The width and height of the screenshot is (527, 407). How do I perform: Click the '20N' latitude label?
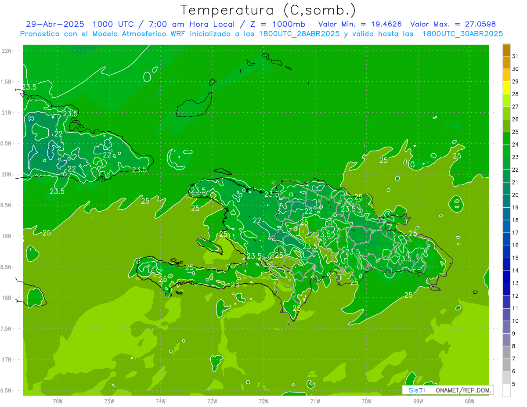(x=7, y=174)
